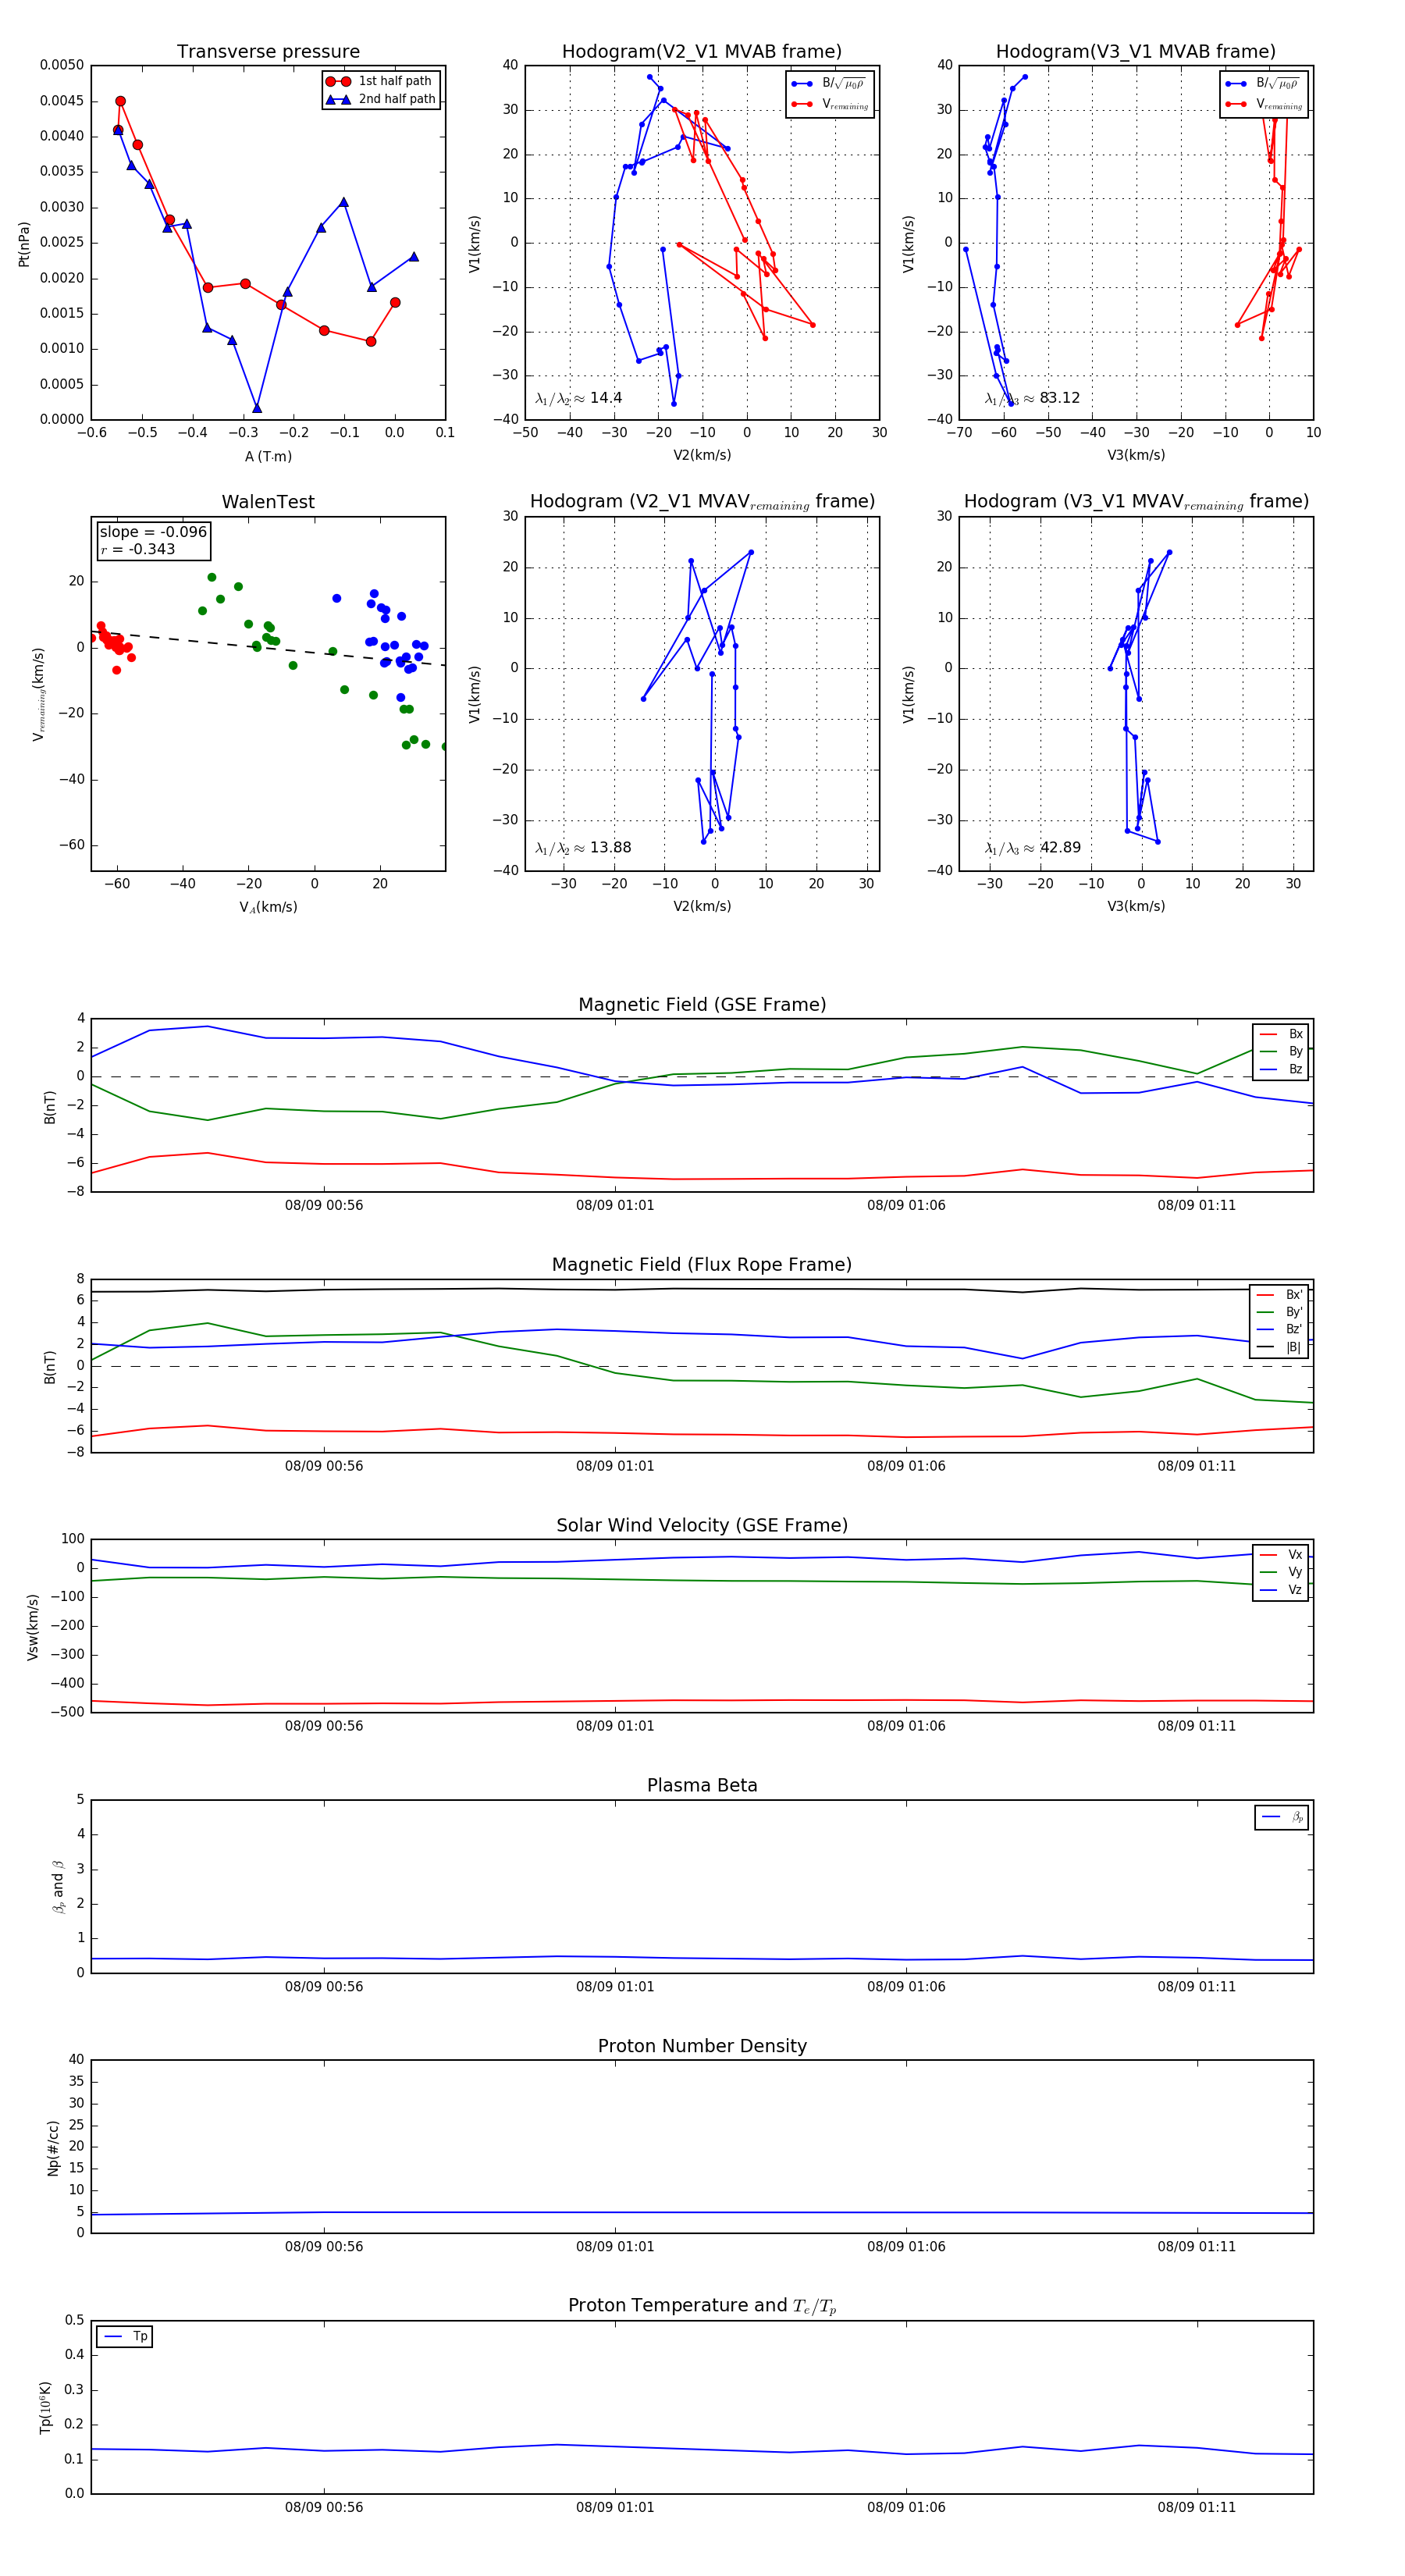Click '1st half path' legend entry
This screenshot has height=2576, width=1405.
pyautogui.click(x=381, y=81)
